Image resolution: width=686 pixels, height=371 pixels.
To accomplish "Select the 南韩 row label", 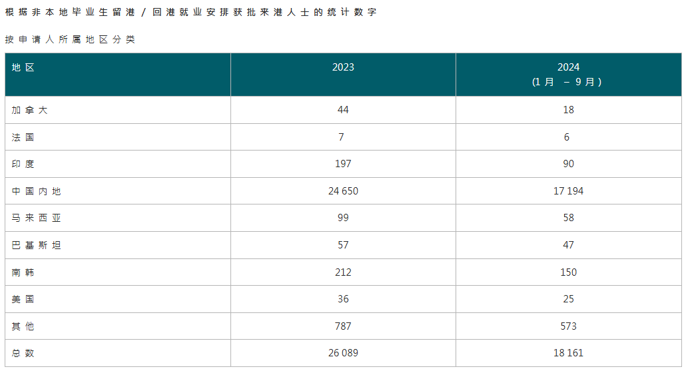I will pyautogui.click(x=23, y=272).
